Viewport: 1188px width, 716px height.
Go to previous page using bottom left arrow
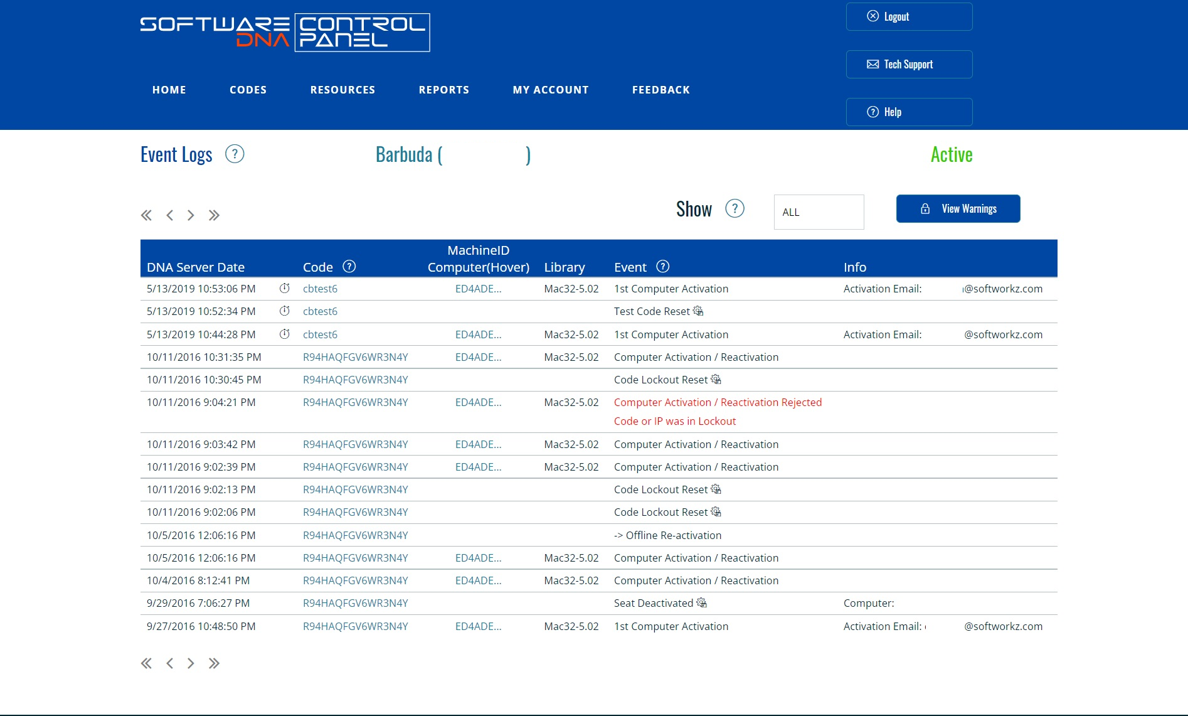click(169, 663)
